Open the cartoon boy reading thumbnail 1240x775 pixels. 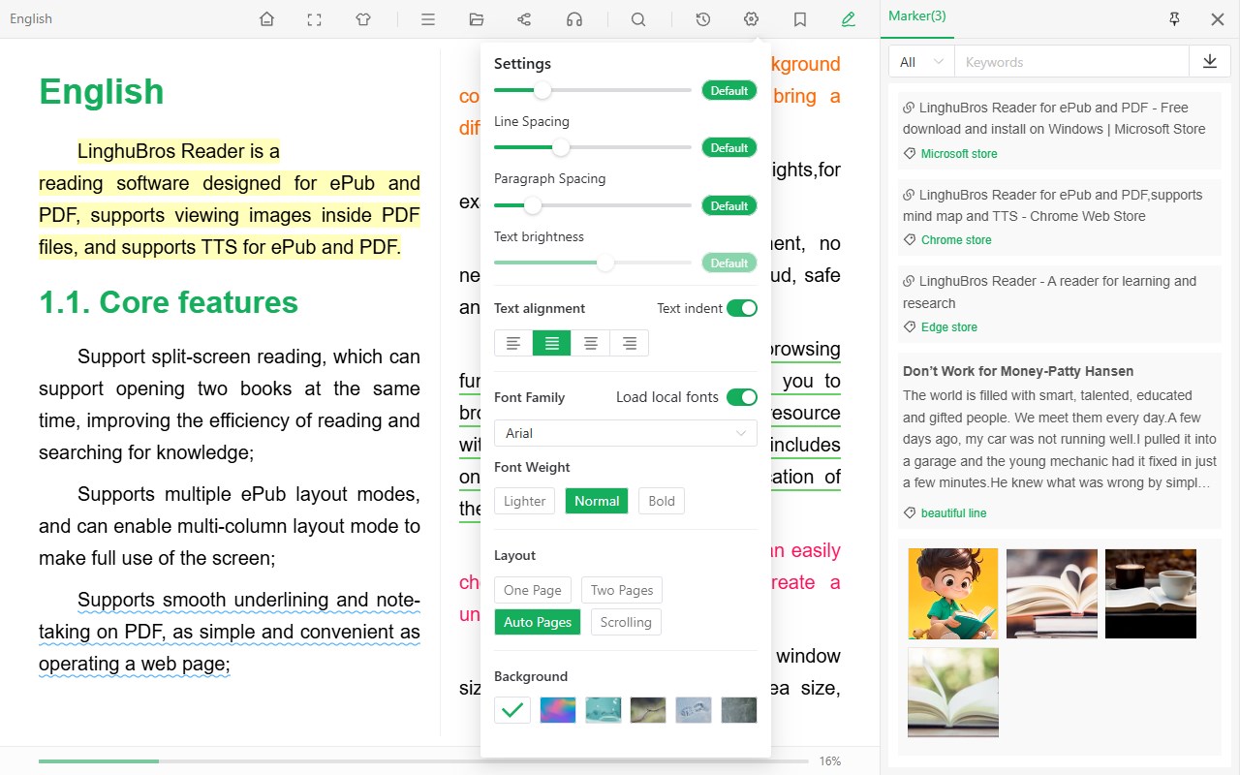tap(953, 594)
